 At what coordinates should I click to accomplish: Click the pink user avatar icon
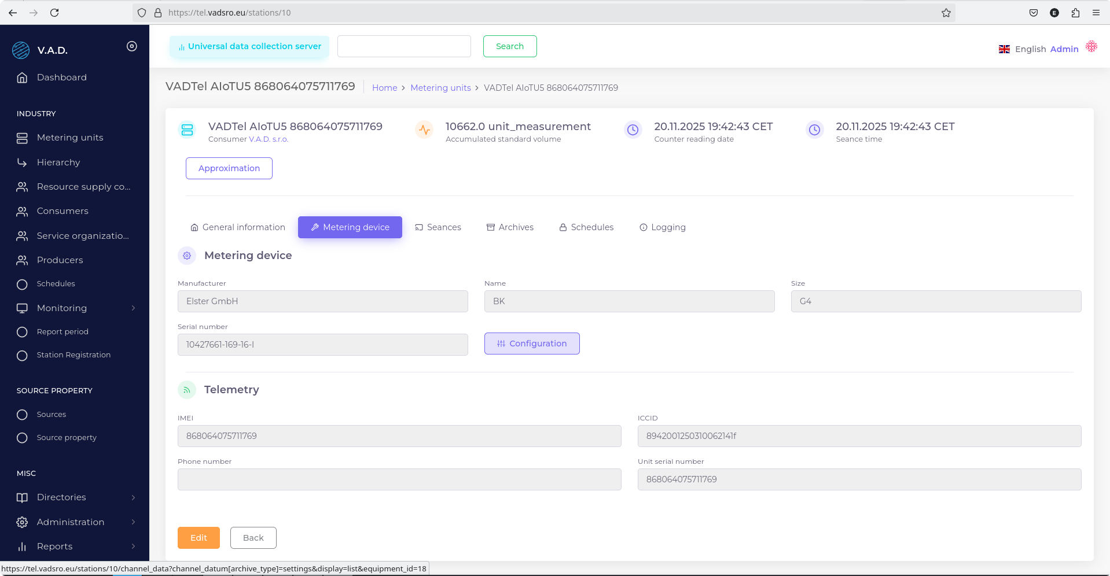(x=1091, y=47)
